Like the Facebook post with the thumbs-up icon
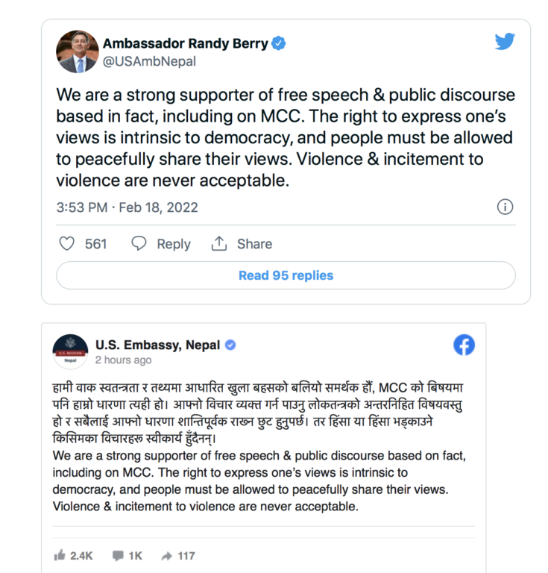548x573 pixels. tap(60, 556)
